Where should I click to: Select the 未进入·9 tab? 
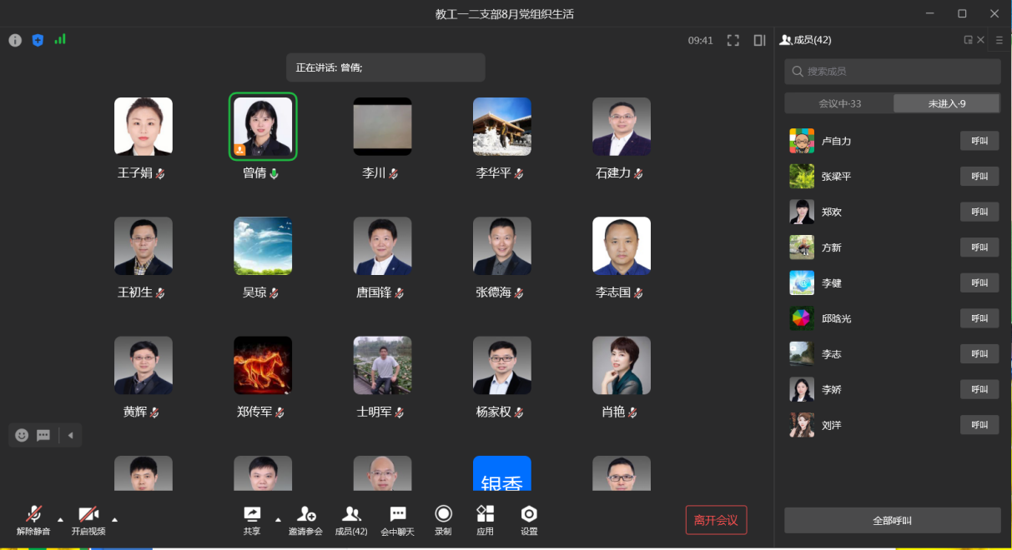pyautogui.click(x=946, y=103)
